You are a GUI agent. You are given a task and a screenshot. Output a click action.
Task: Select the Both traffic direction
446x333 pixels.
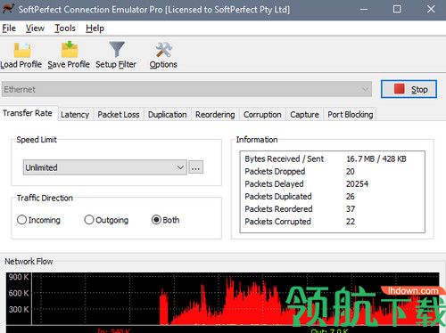coord(165,220)
